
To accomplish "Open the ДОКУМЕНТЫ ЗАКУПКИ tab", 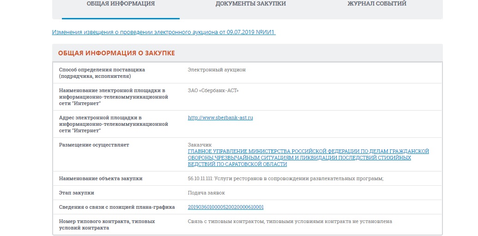I will click(250, 4).
